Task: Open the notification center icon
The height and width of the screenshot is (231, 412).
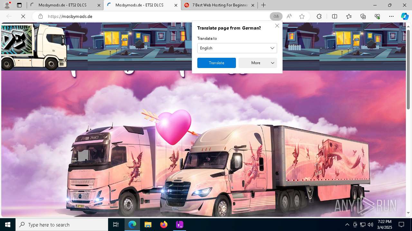Action: click(402, 225)
